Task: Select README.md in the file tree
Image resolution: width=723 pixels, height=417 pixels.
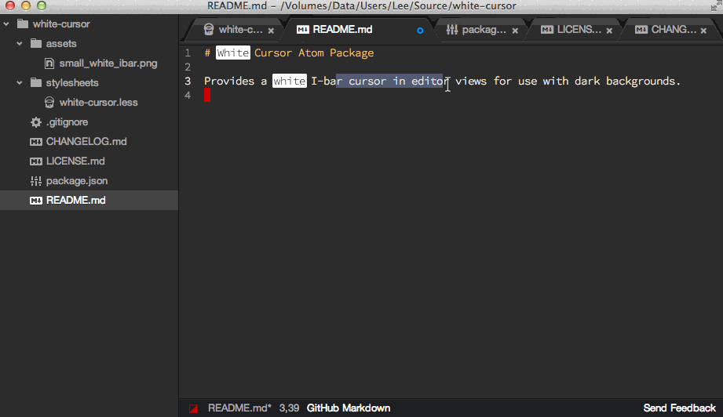Action: 89,200
